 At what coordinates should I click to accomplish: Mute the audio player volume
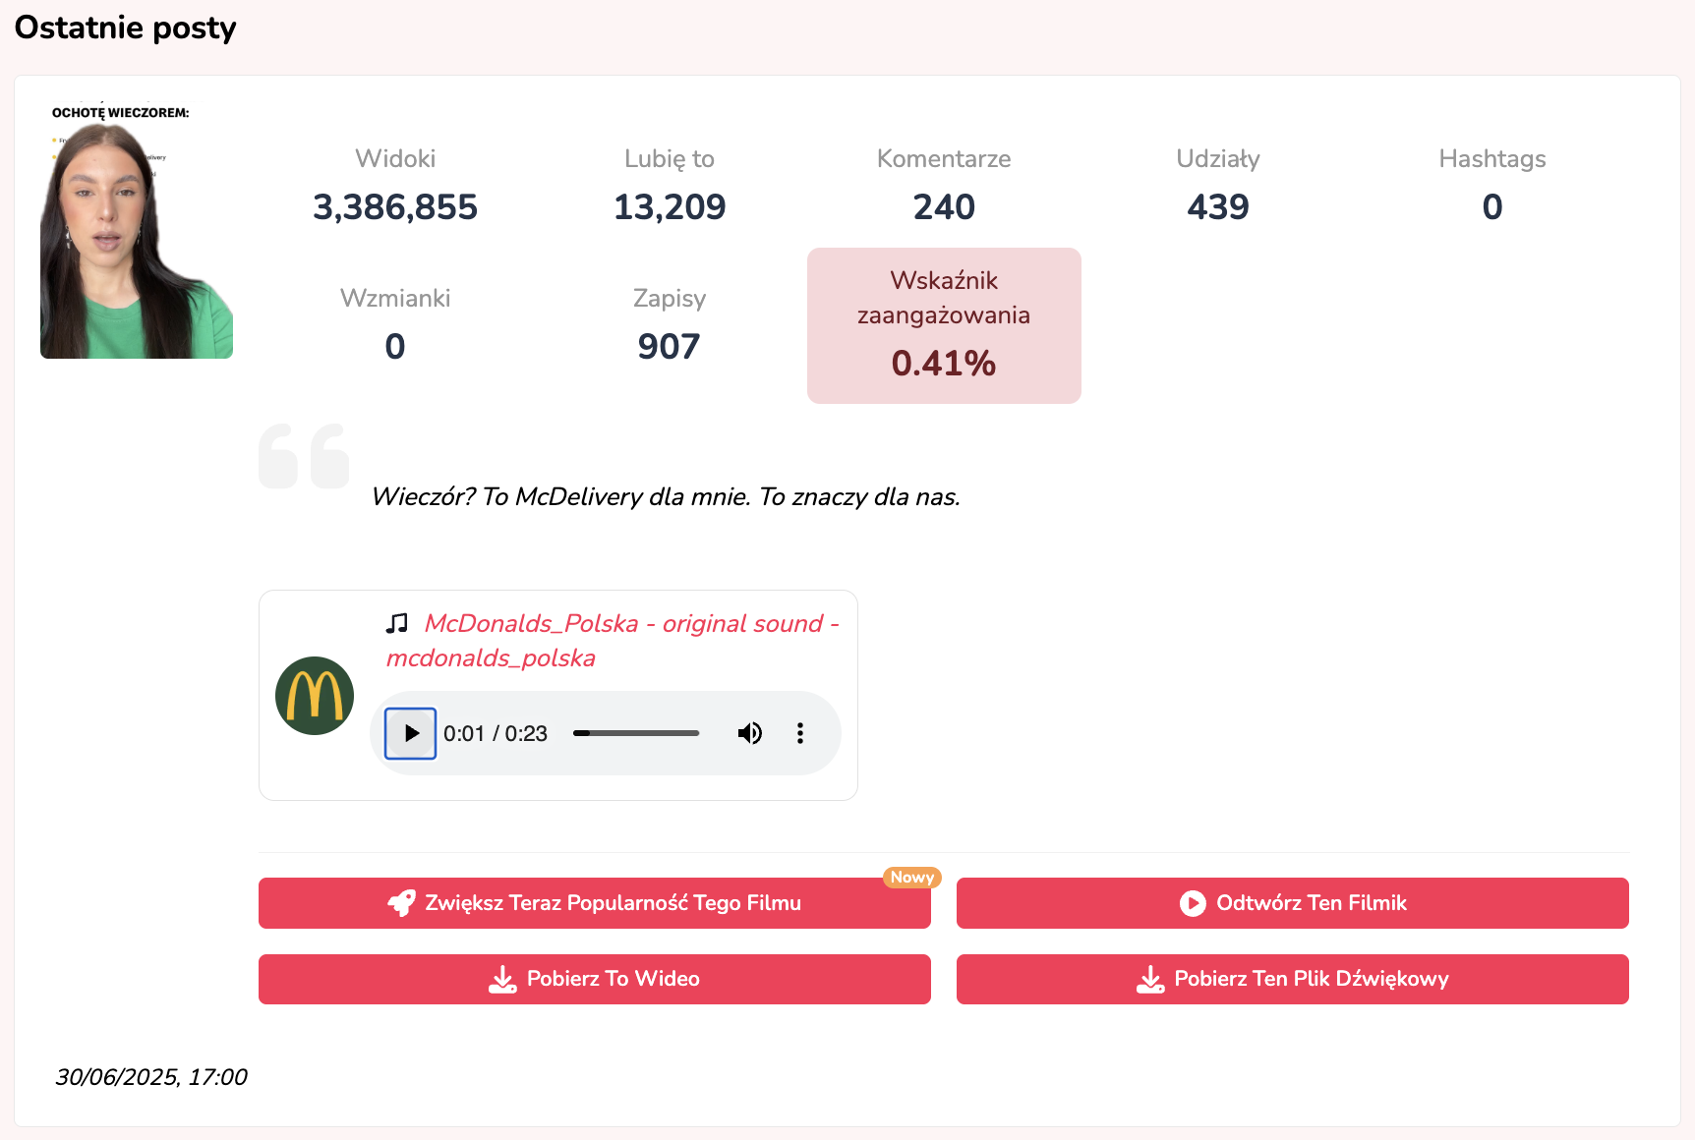(750, 733)
